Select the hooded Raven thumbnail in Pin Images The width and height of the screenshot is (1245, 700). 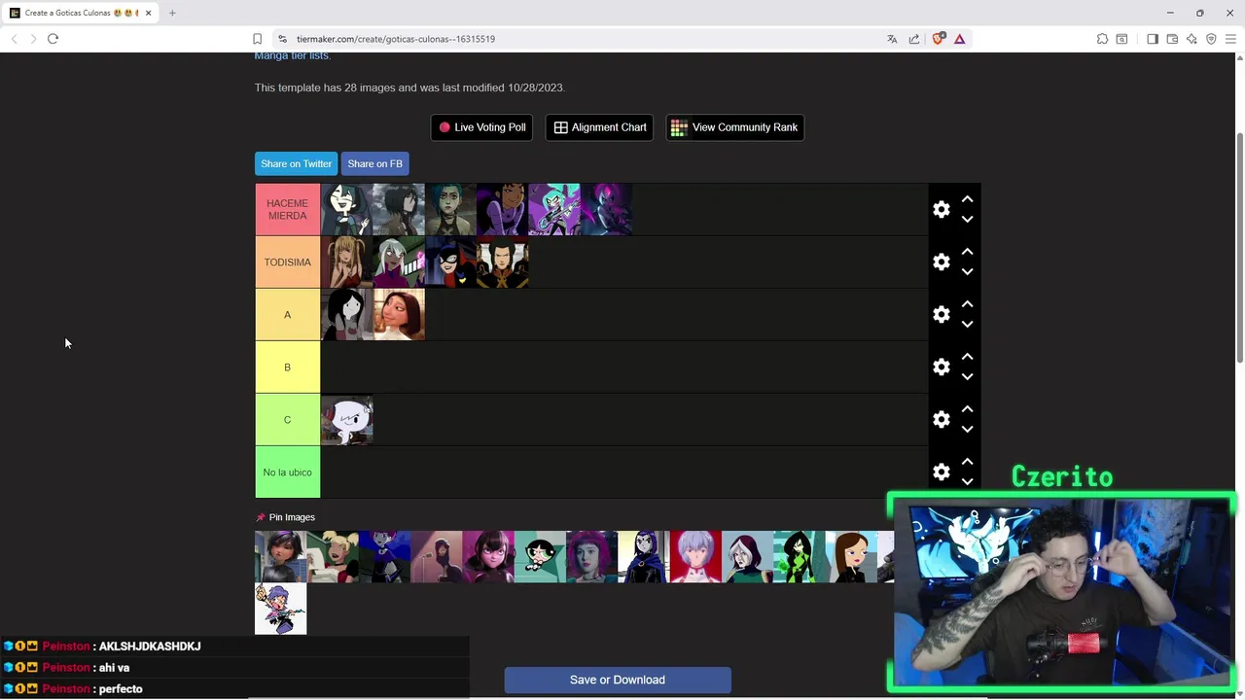coord(644,556)
